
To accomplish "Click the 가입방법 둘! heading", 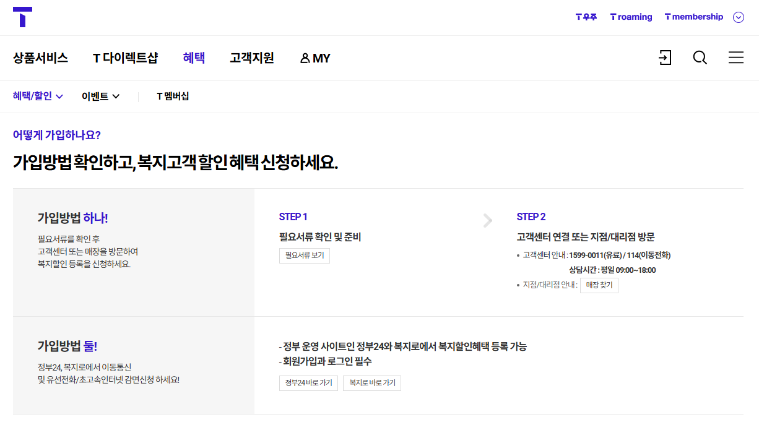I will click(67, 346).
